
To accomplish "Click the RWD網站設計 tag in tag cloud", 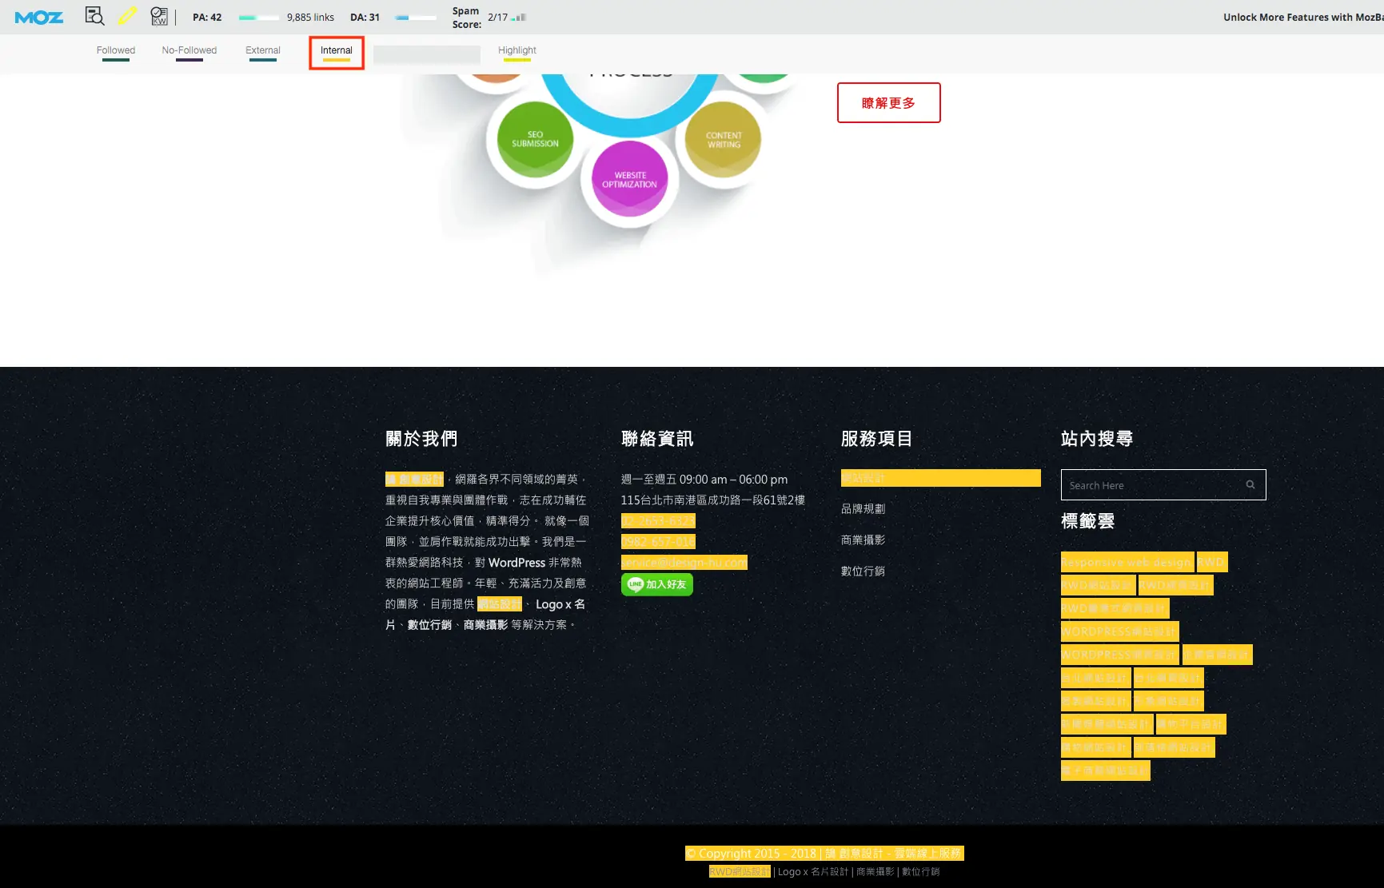I will point(1098,585).
